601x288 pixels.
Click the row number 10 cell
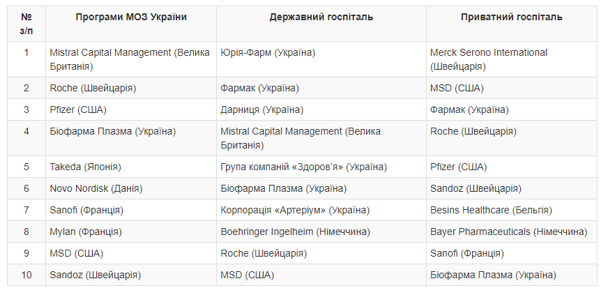click(x=26, y=275)
